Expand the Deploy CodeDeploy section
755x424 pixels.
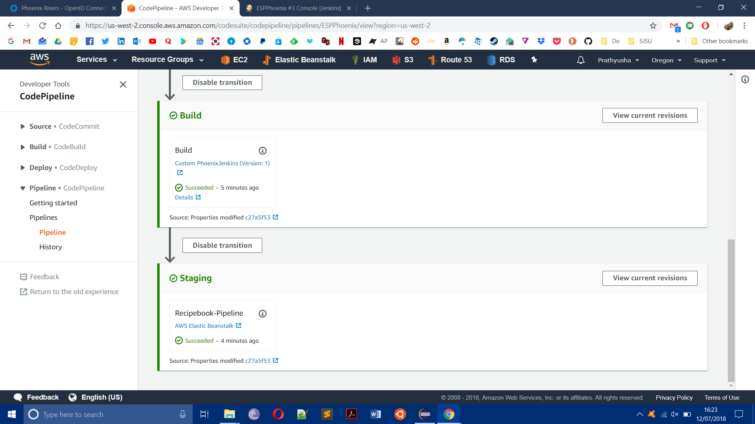click(23, 168)
